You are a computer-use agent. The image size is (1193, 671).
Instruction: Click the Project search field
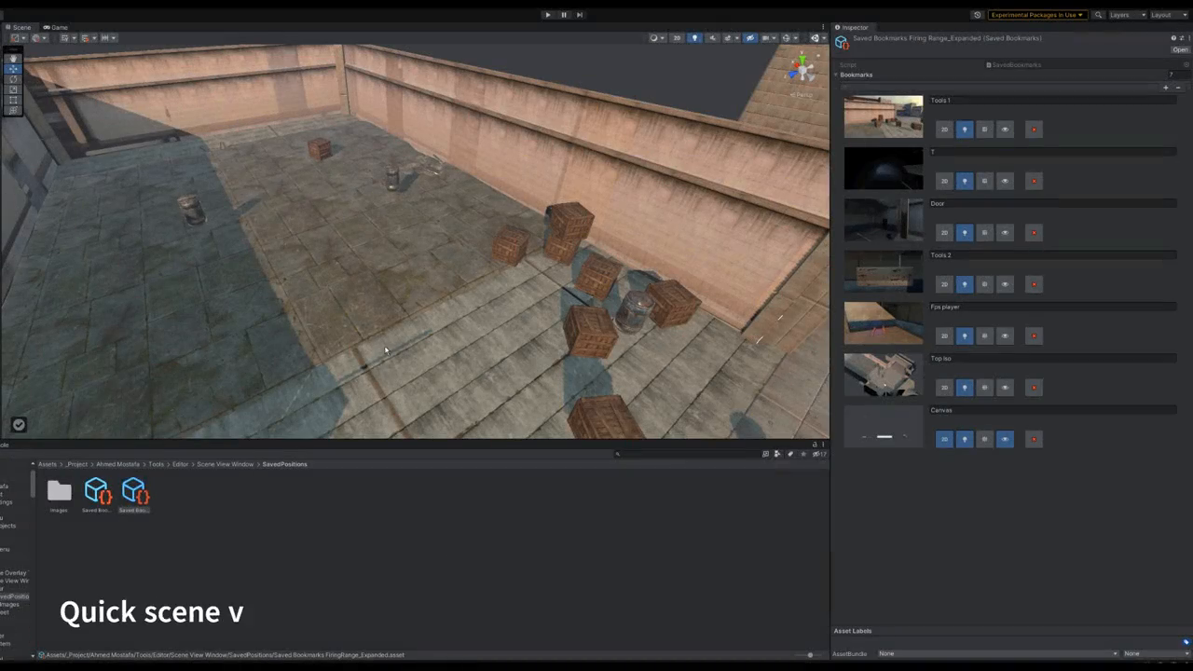pyautogui.click(x=685, y=454)
